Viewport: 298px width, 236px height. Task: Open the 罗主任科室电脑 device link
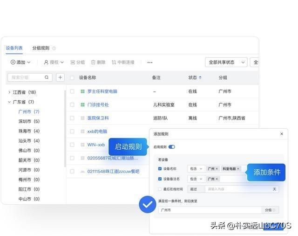102,91
